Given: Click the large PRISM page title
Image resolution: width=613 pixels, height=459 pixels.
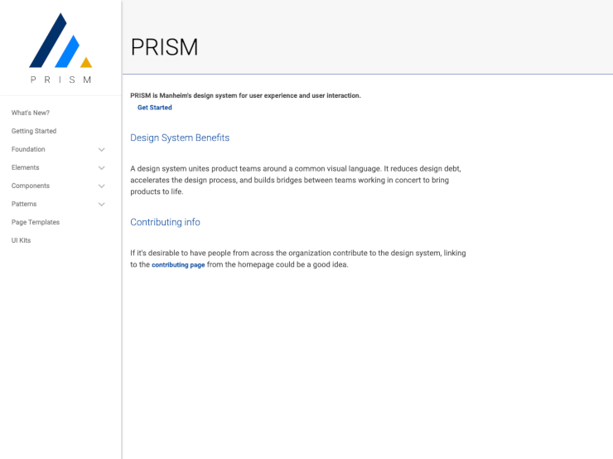Looking at the screenshot, I should [x=165, y=47].
